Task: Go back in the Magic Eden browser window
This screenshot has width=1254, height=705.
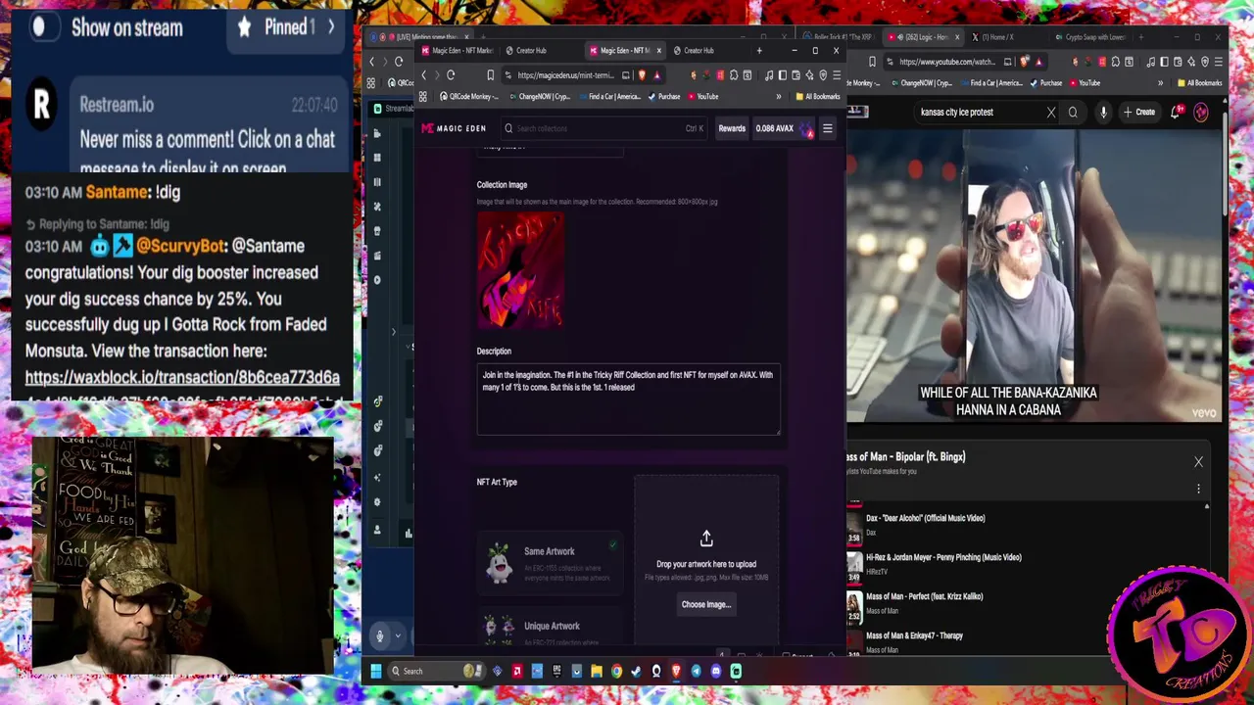Action: click(423, 75)
